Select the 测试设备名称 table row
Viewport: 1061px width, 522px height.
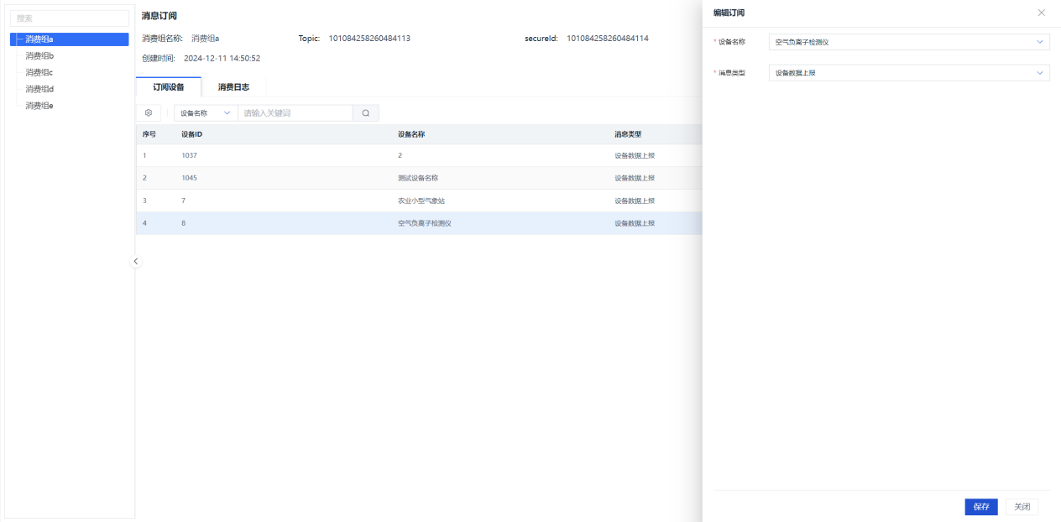click(418, 178)
